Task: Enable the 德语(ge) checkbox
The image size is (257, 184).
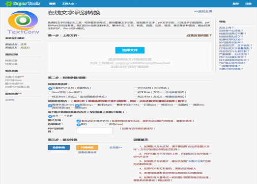Action: pos(73,108)
